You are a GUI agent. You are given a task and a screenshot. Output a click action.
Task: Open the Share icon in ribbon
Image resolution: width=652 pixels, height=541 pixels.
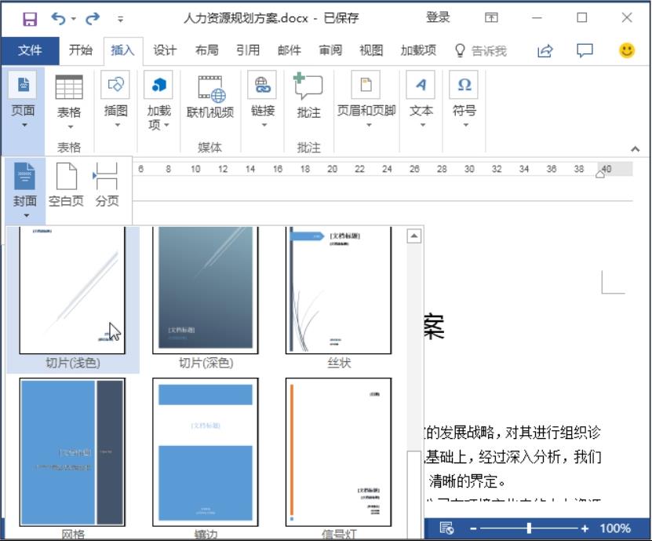[x=545, y=50]
